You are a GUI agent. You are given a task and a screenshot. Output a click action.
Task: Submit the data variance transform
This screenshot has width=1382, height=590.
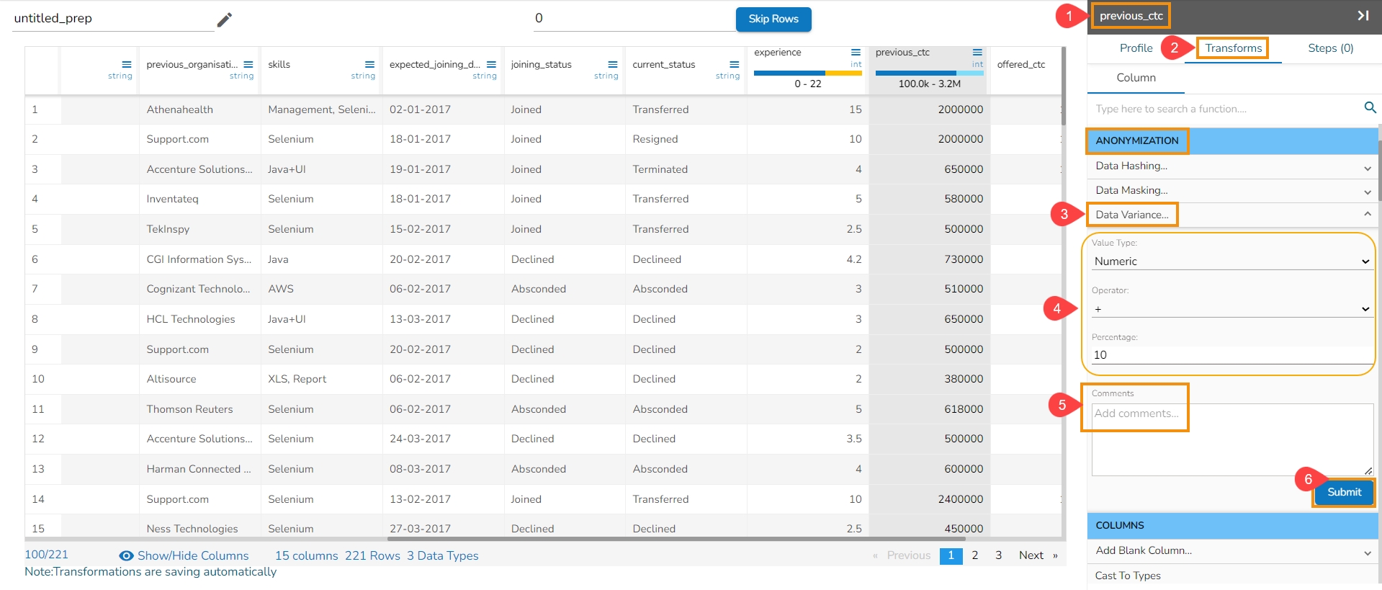tap(1344, 492)
